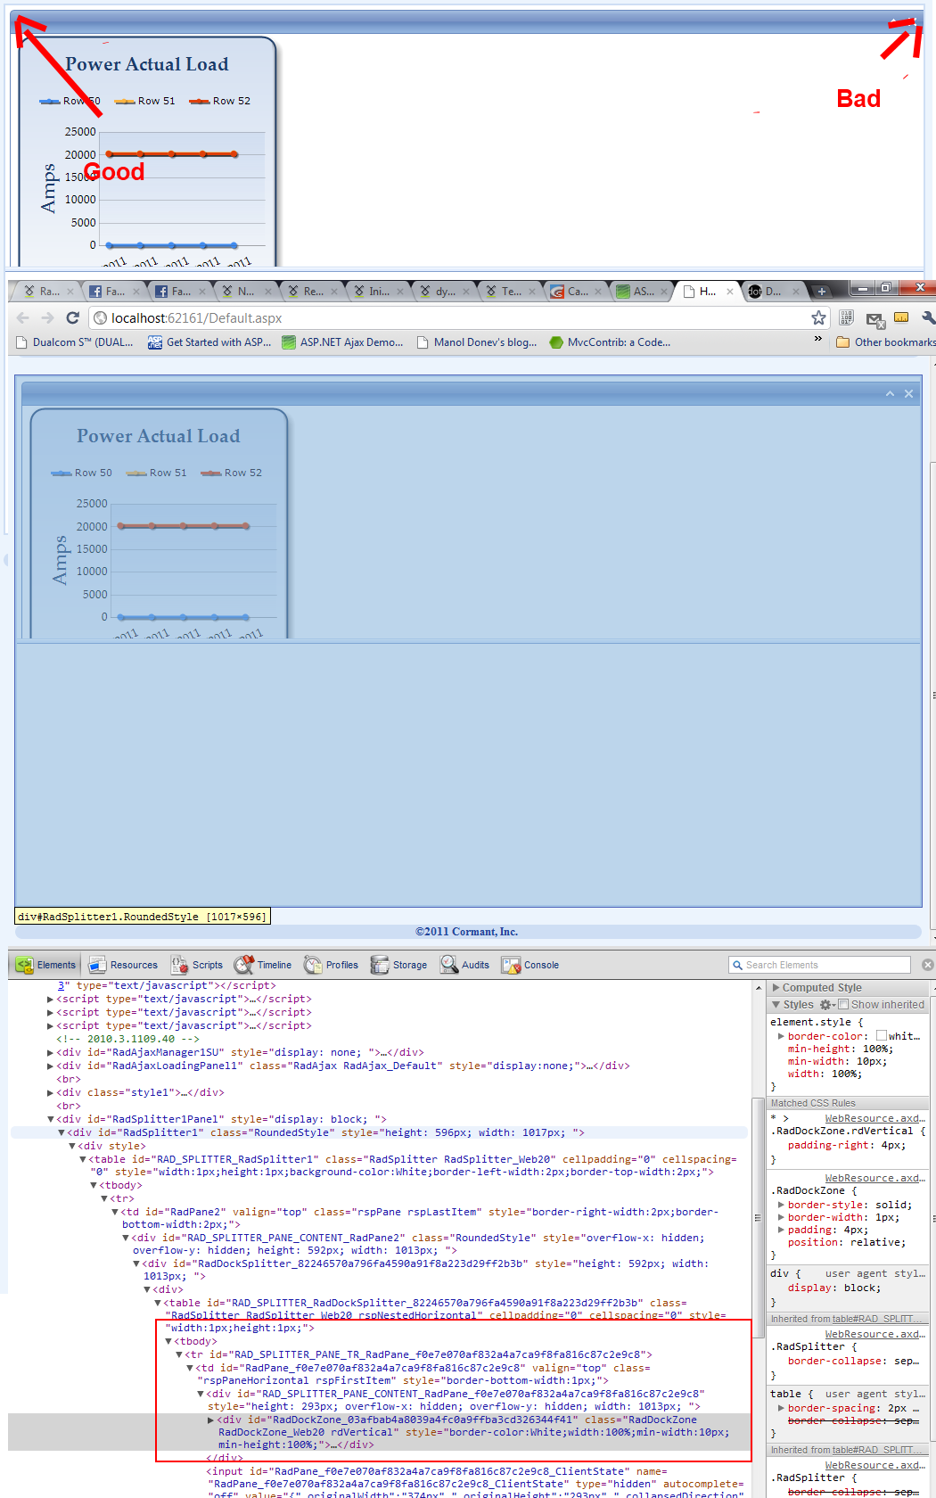Image resolution: width=936 pixels, height=1498 pixels.
Task: Collapse the td RadPane2 node
Action: point(114,1213)
